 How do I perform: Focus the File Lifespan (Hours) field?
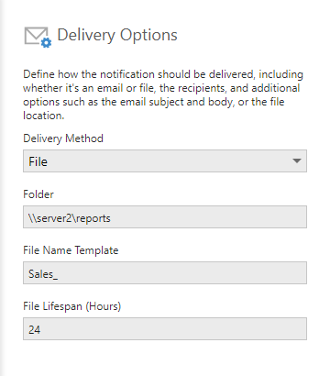165,329
